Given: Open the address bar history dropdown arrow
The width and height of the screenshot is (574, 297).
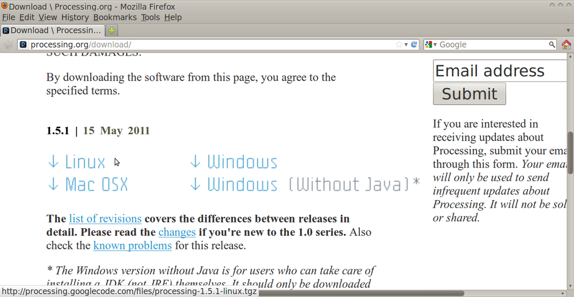Looking at the screenshot, I should [406, 45].
